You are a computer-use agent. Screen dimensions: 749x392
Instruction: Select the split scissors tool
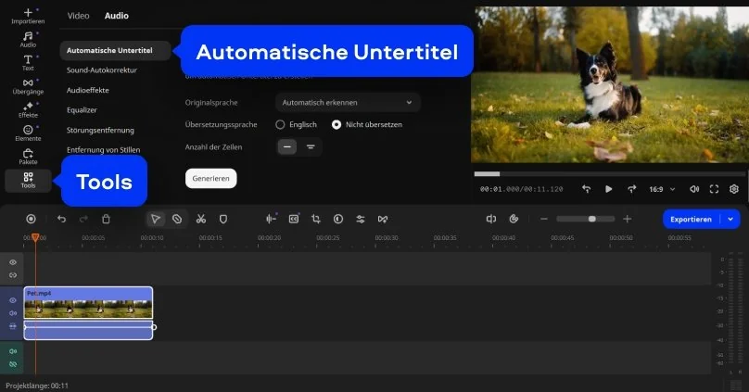click(200, 219)
